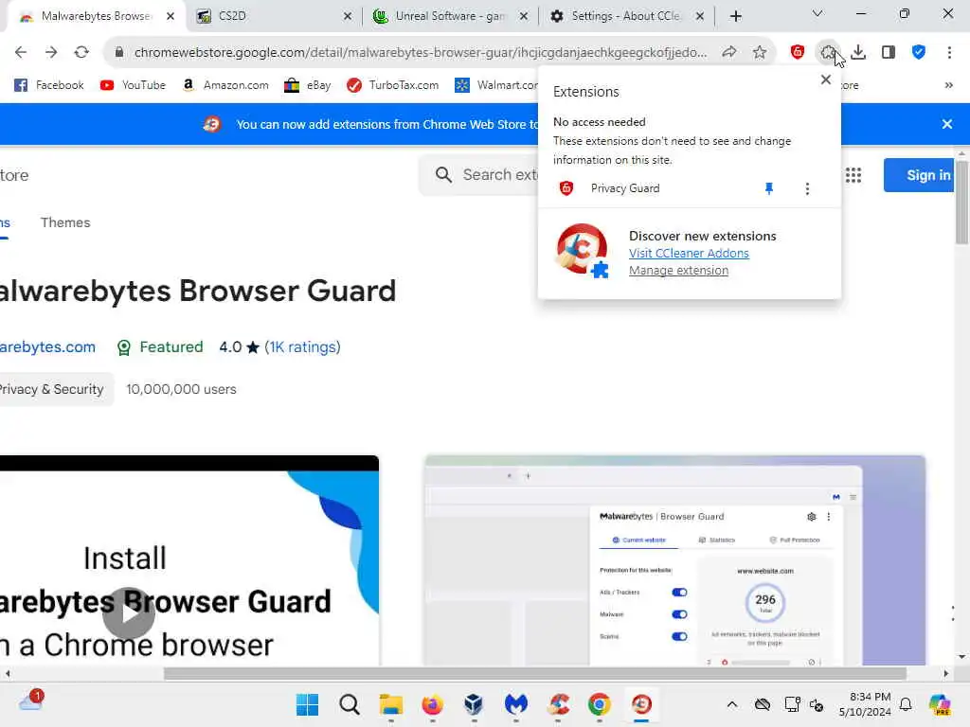This screenshot has width=970, height=727.
Task: Bookmark this page with the star icon
Action: pyautogui.click(x=760, y=53)
